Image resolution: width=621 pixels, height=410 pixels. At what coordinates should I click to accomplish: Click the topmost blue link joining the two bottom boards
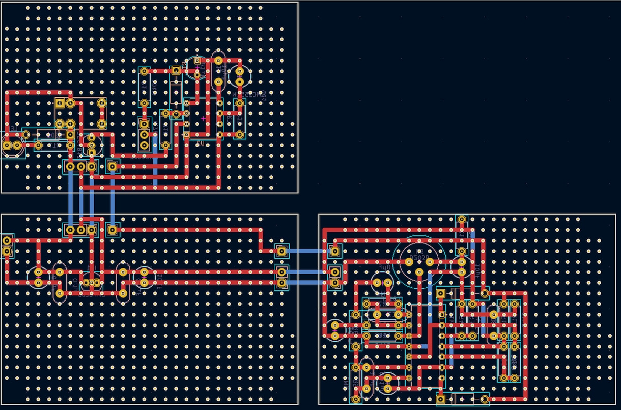[308, 251]
